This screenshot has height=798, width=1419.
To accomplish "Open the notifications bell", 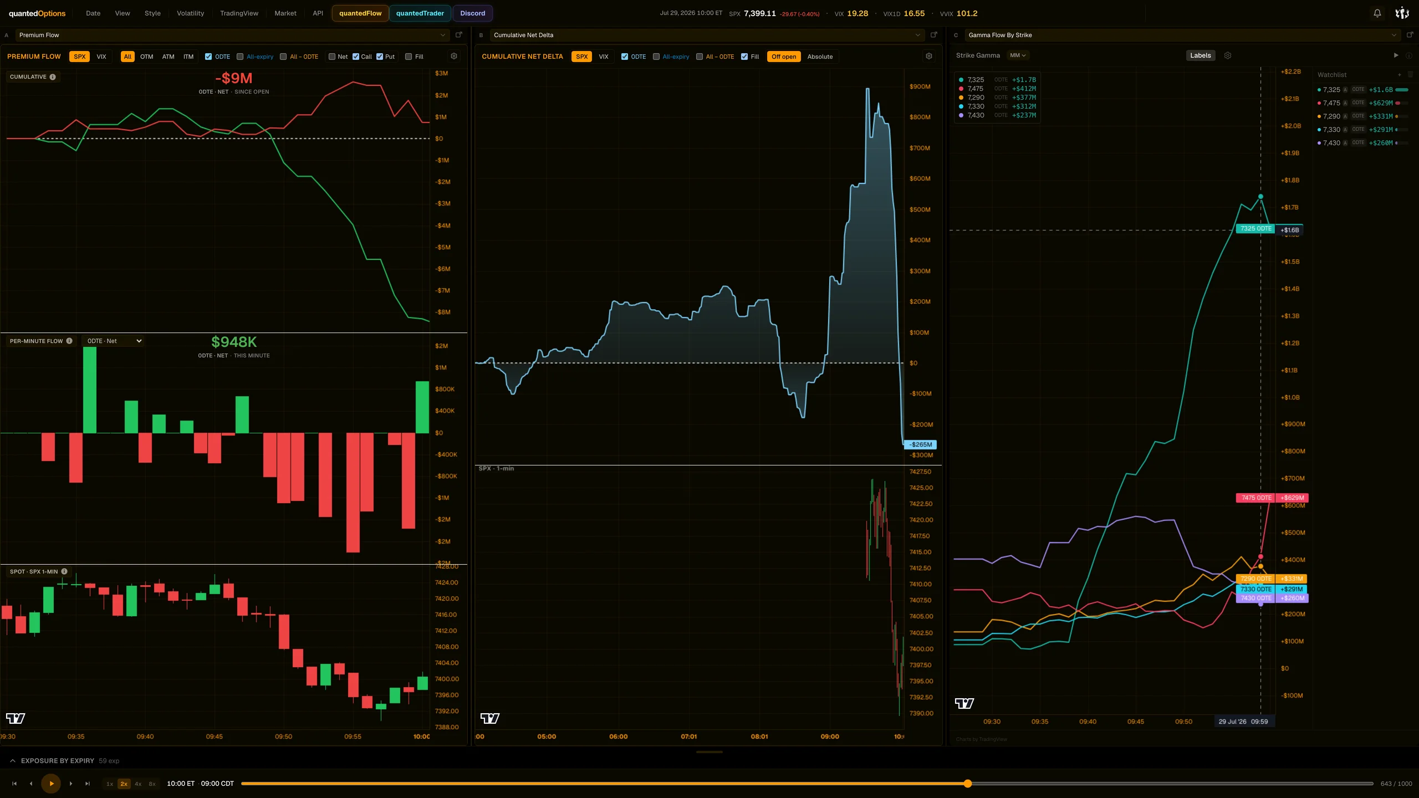I will pos(1377,13).
